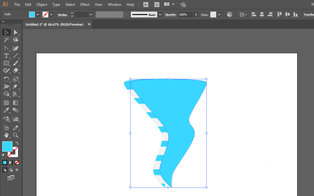Select the Blend tool
This screenshot has height=196, width=314.
point(16,110)
